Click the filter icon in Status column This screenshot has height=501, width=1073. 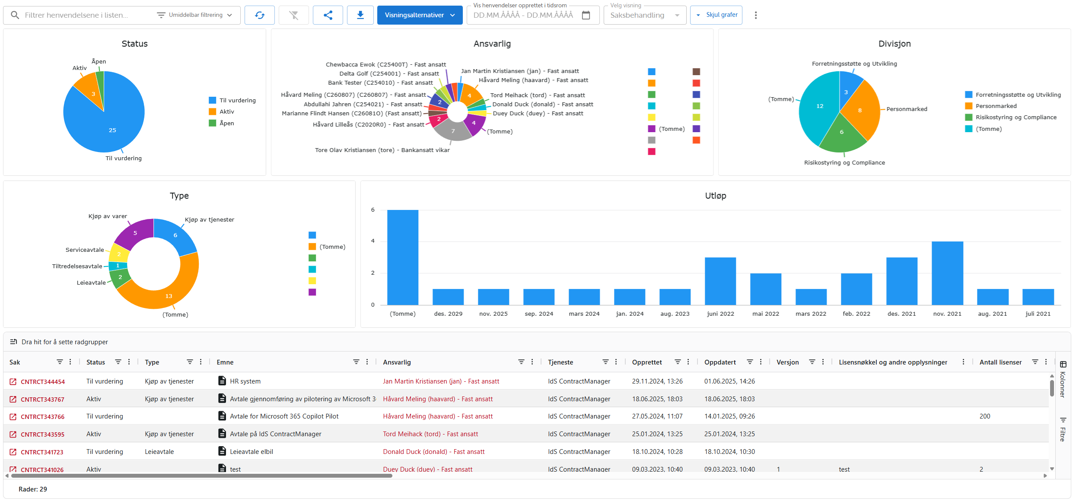coord(118,362)
